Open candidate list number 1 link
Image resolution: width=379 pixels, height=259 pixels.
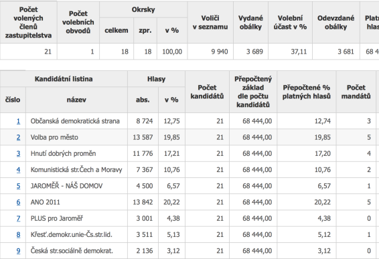tap(18, 121)
